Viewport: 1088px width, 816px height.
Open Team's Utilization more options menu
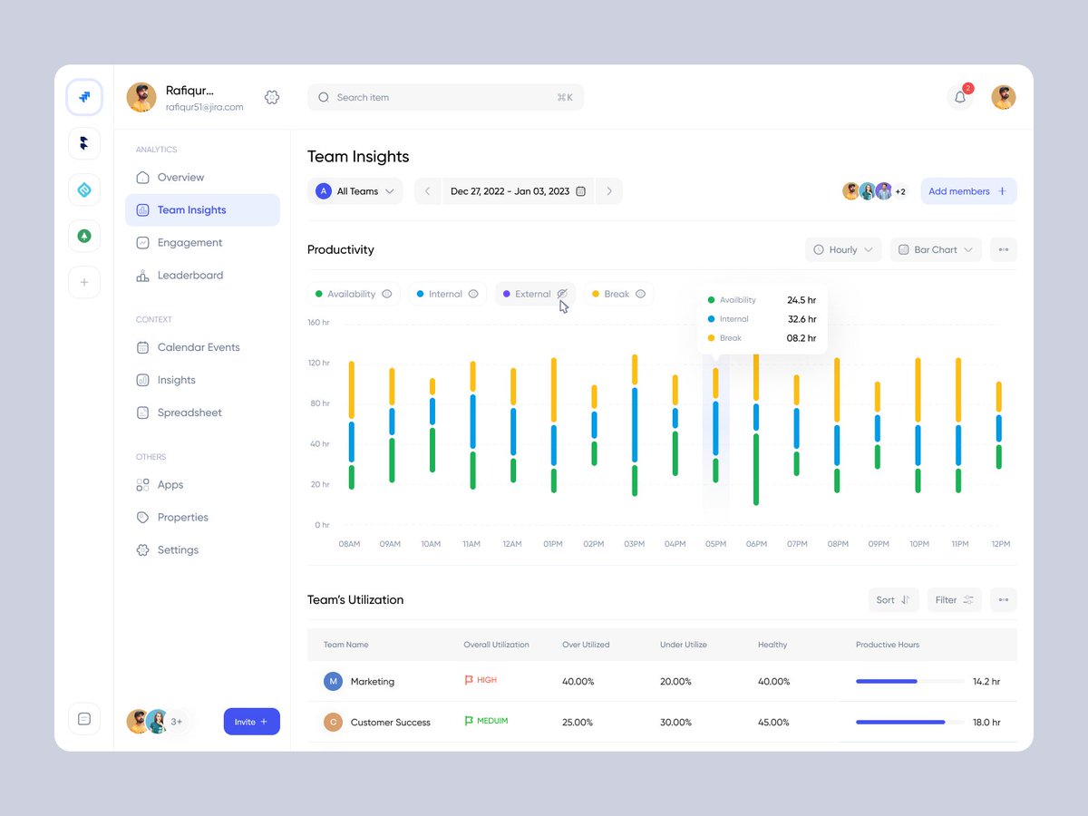pyautogui.click(x=1004, y=599)
